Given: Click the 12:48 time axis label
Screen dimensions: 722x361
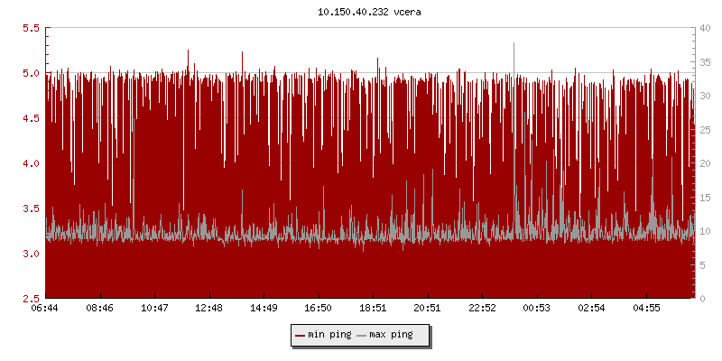Looking at the screenshot, I should [209, 308].
